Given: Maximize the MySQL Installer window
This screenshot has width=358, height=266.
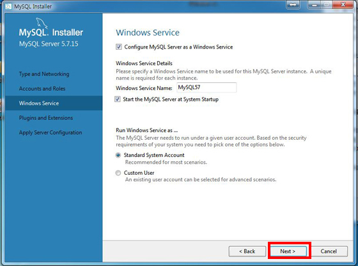Looking at the screenshot, I should (327, 4).
